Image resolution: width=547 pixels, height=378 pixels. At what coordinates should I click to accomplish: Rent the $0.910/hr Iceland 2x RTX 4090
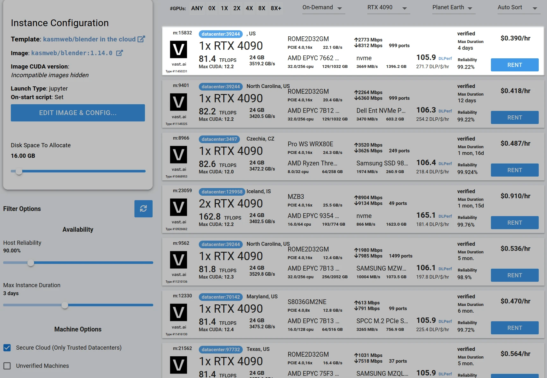coord(515,223)
